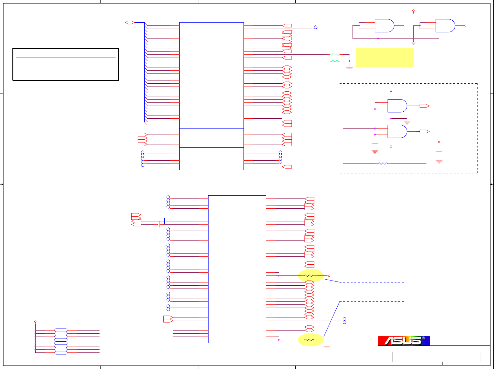Image resolution: width=494 pixels, height=369 pixels.
Task: Select the resistor at bottom of dashed box
Action: (383, 164)
